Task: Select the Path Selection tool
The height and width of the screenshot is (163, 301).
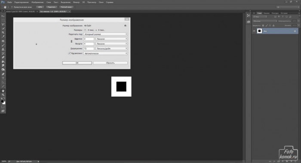Action: coord(3,83)
